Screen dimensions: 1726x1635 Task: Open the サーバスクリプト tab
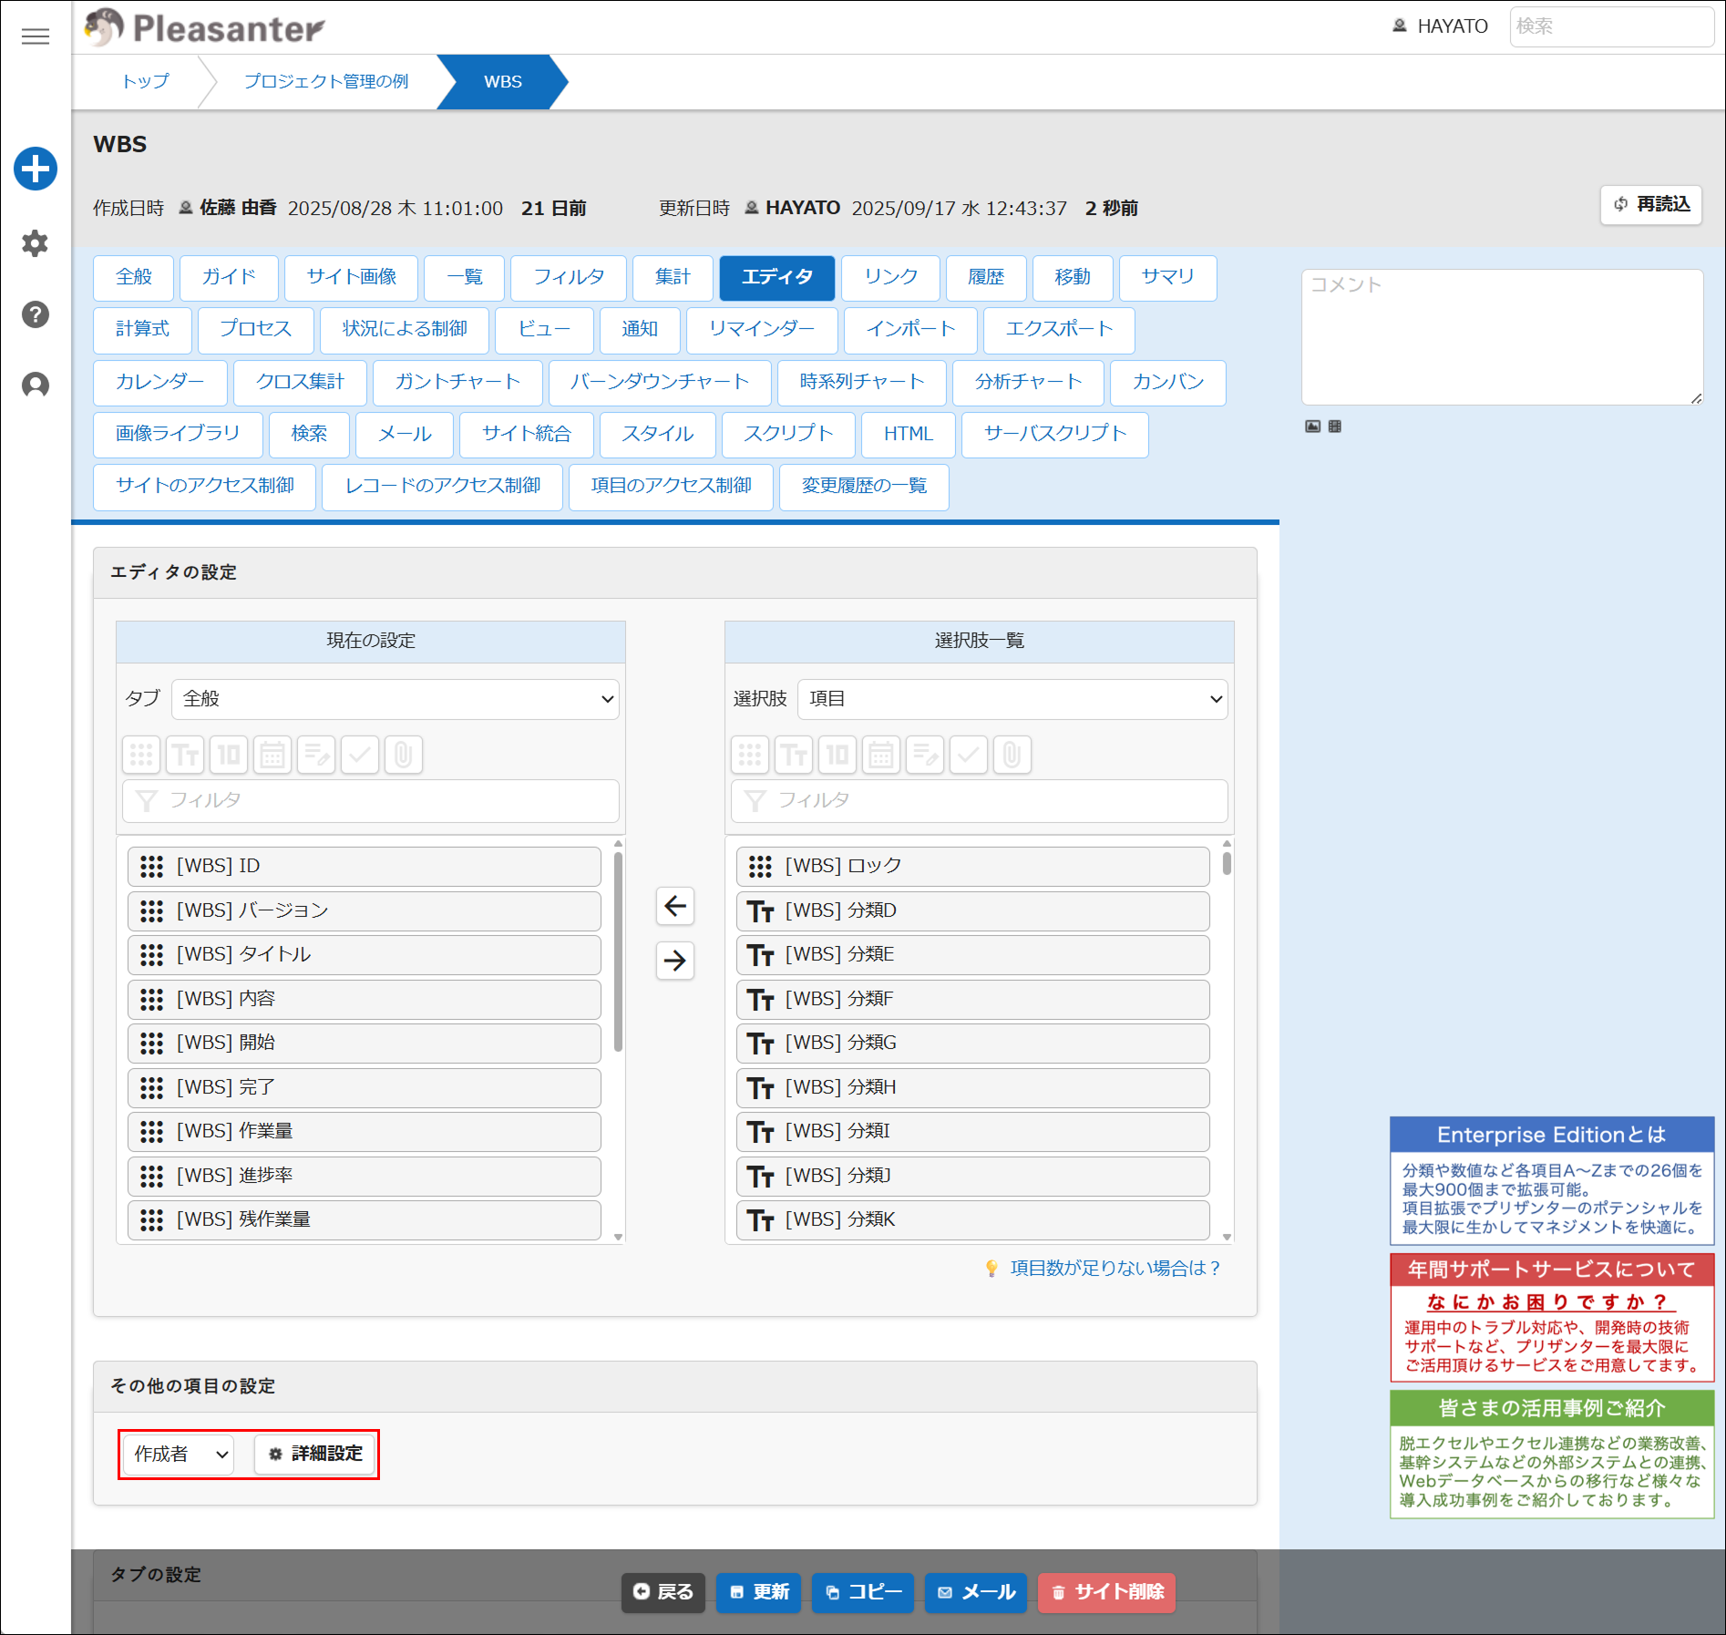[x=1054, y=435]
